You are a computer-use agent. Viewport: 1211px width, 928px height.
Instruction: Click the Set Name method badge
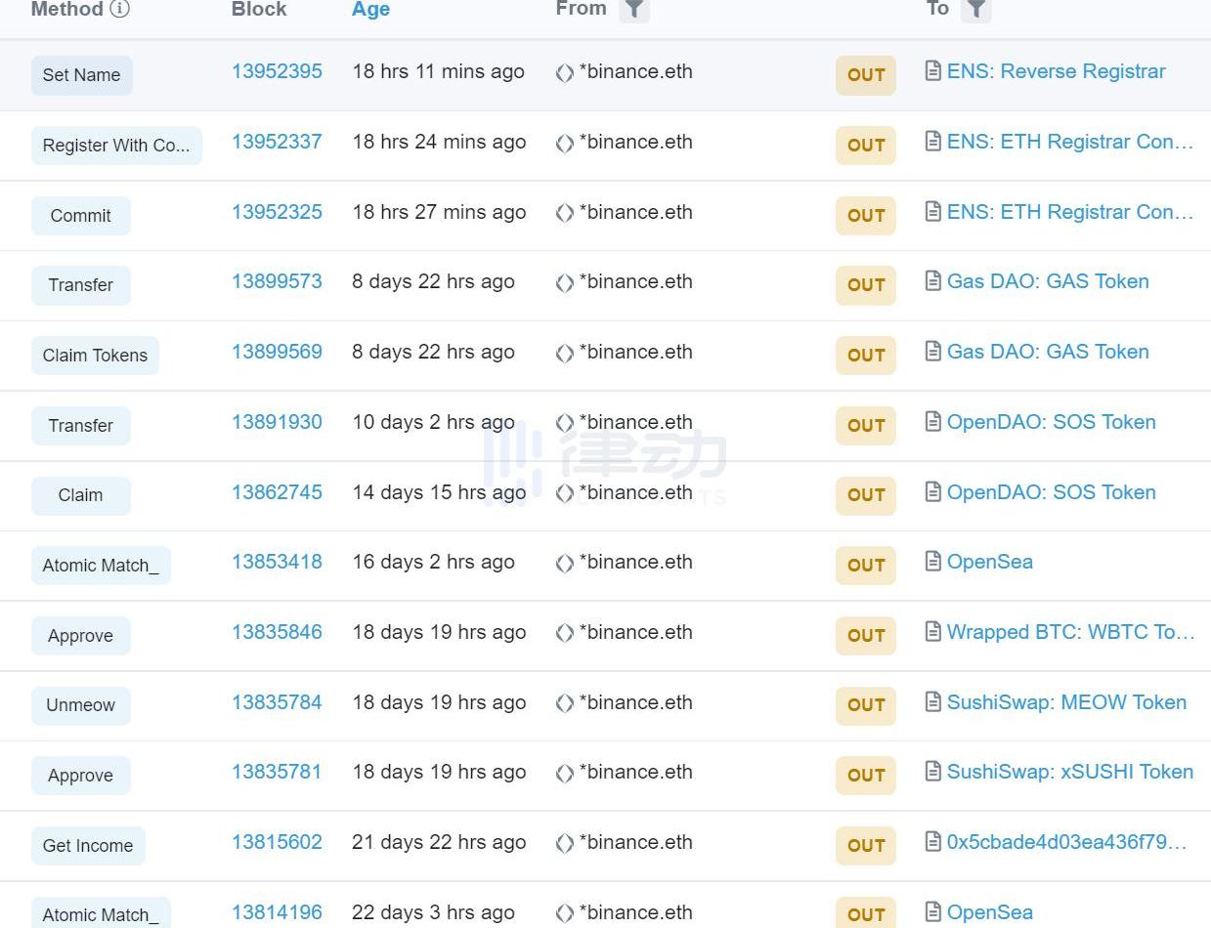[81, 75]
